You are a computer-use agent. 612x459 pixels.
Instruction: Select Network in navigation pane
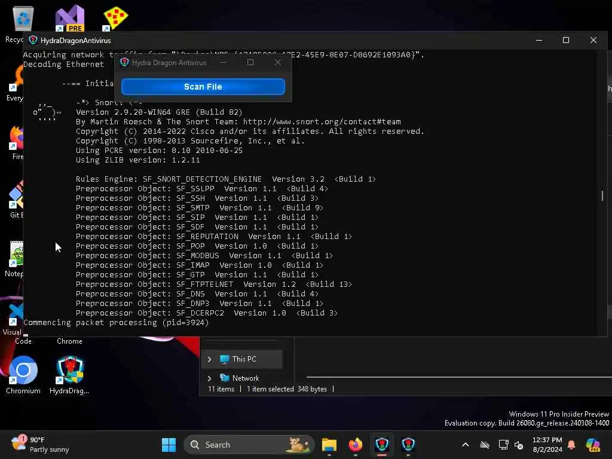point(246,378)
